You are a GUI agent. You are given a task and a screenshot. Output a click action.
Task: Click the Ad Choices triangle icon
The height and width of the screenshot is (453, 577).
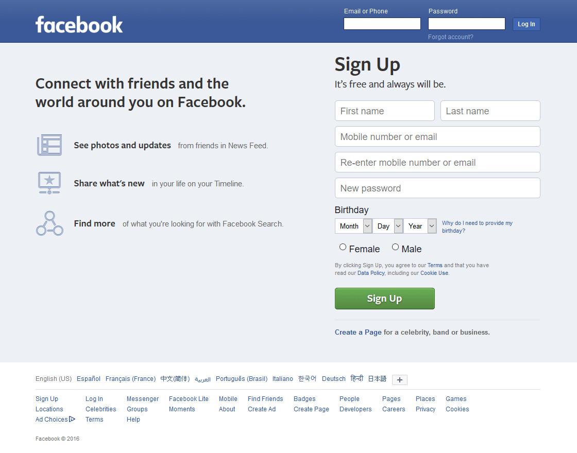pyautogui.click(x=72, y=419)
